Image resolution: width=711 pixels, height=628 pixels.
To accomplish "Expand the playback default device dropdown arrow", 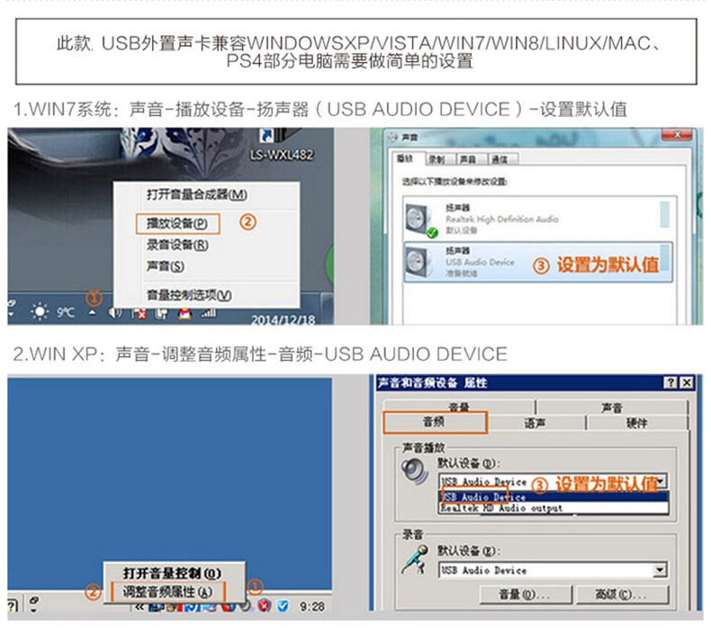I will click(x=662, y=481).
